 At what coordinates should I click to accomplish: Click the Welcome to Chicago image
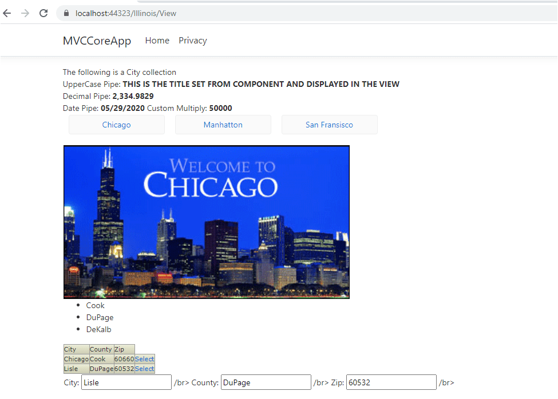(206, 222)
